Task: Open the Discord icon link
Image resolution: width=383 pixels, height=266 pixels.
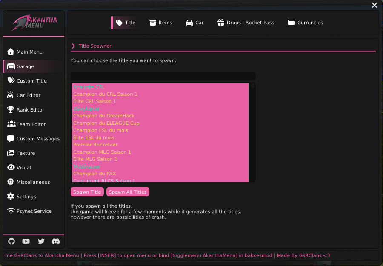Action: pyautogui.click(x=56, y=241)
